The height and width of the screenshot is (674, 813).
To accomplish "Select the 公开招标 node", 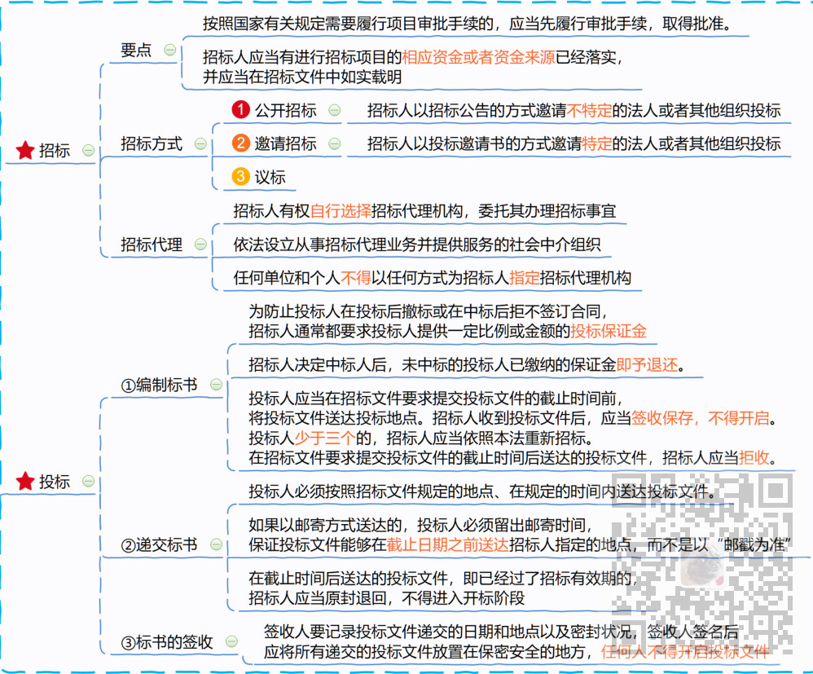I will click(x=286, y=111).
